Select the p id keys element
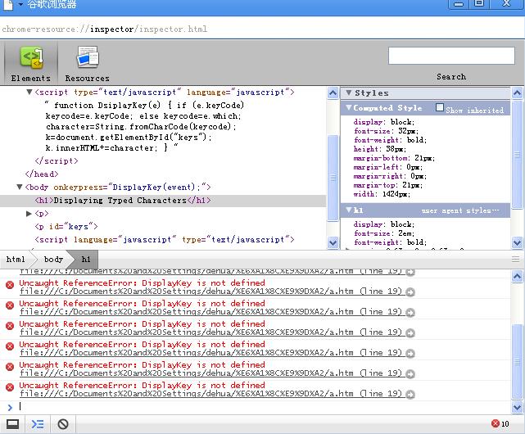 [66, 226]
